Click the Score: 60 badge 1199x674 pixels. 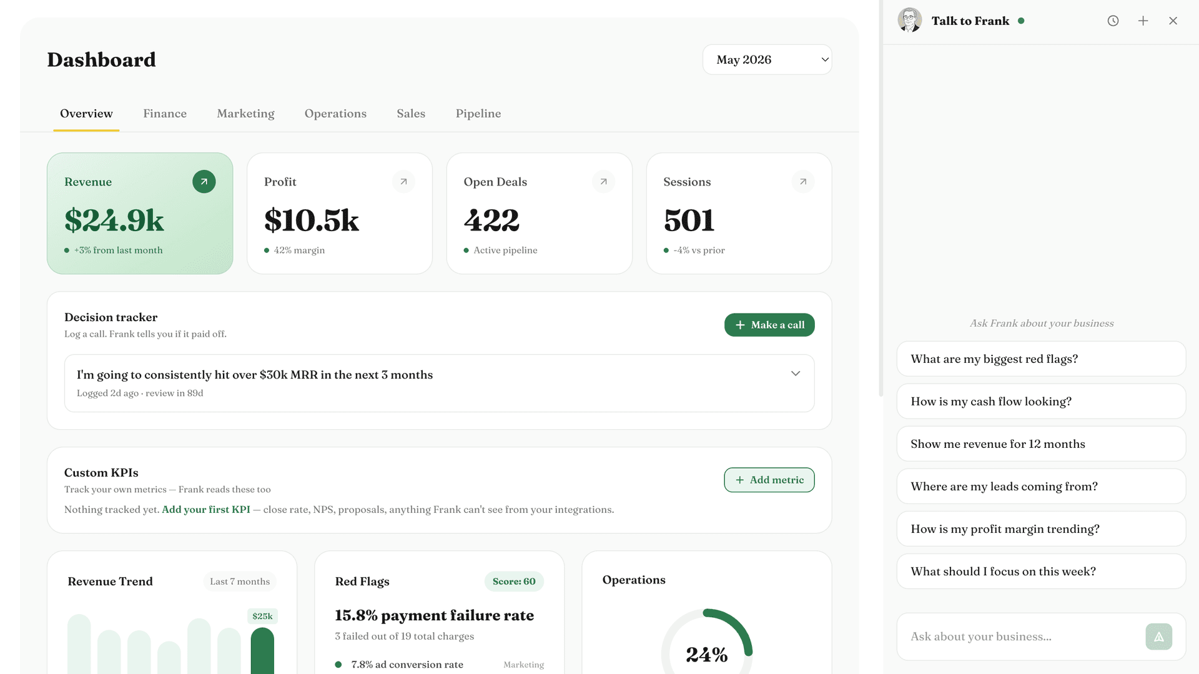pos(514,582)
